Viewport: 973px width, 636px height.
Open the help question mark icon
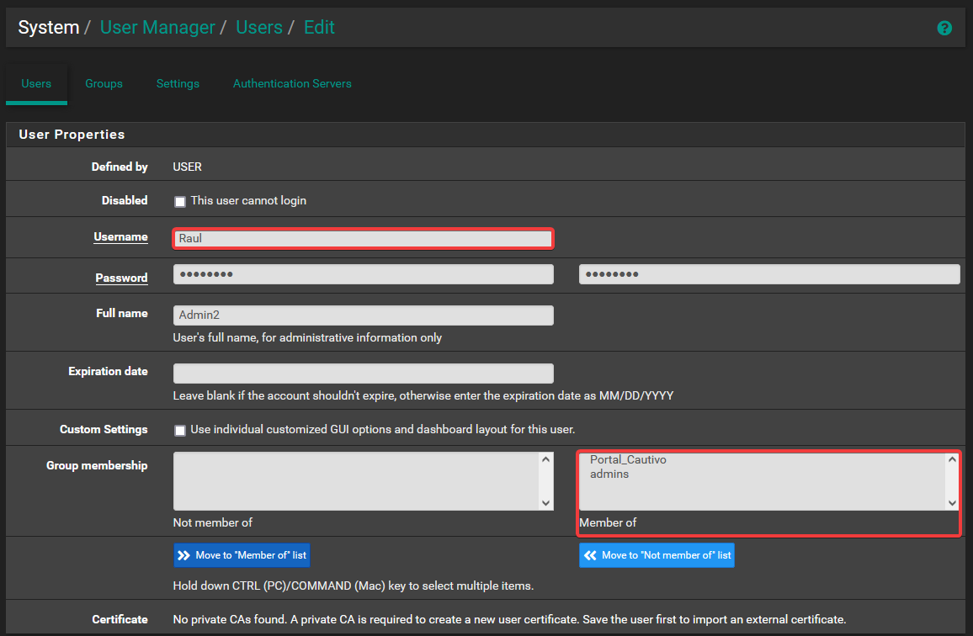pos(944,28)
